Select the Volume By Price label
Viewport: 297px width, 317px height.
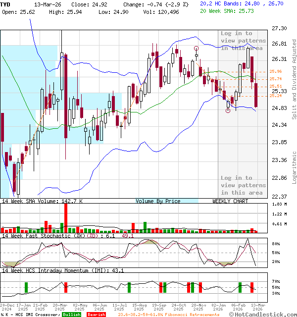tap(158, 201)
